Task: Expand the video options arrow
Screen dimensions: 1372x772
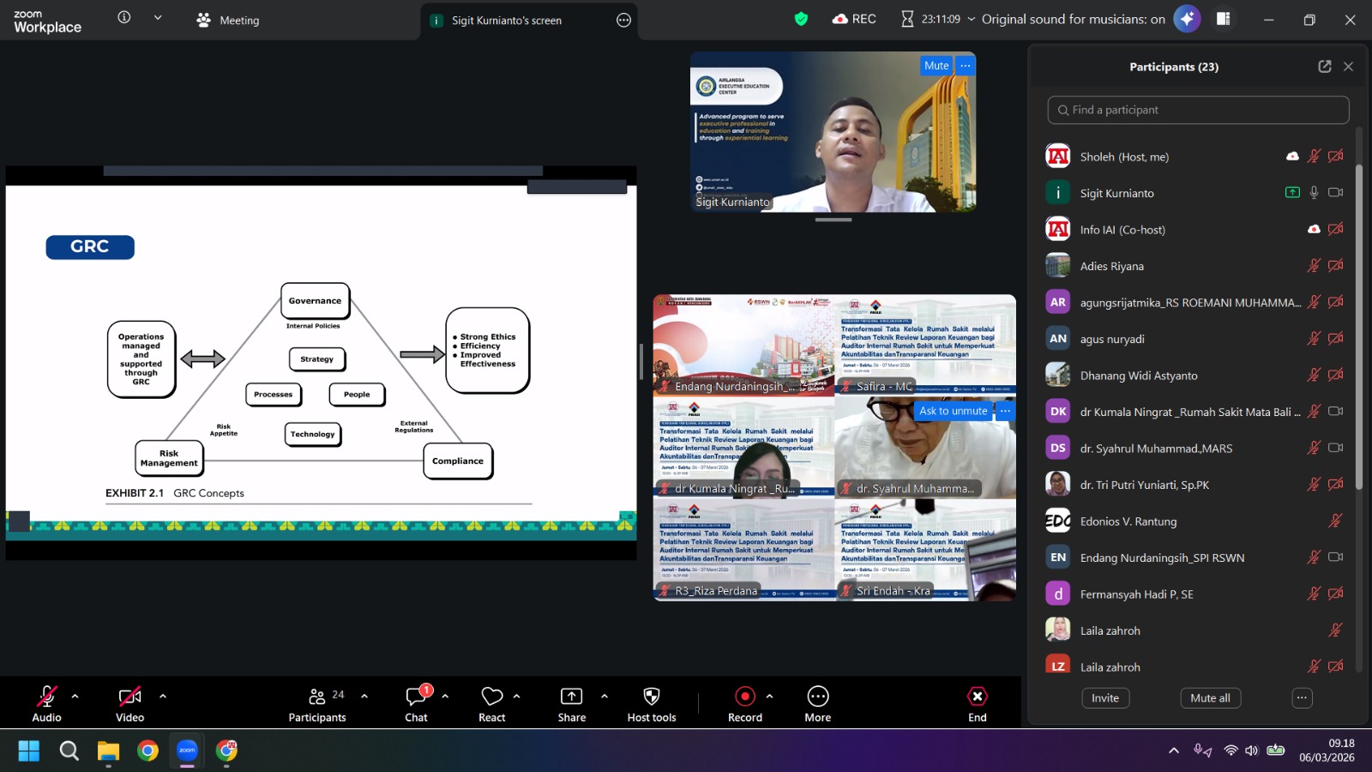Action: point(163,697)
